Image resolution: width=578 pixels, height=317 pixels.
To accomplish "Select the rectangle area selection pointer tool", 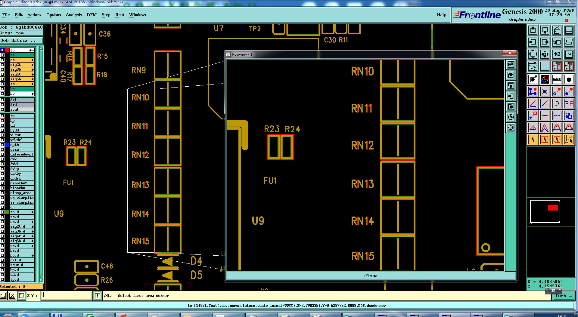I will tap(545, 140).
